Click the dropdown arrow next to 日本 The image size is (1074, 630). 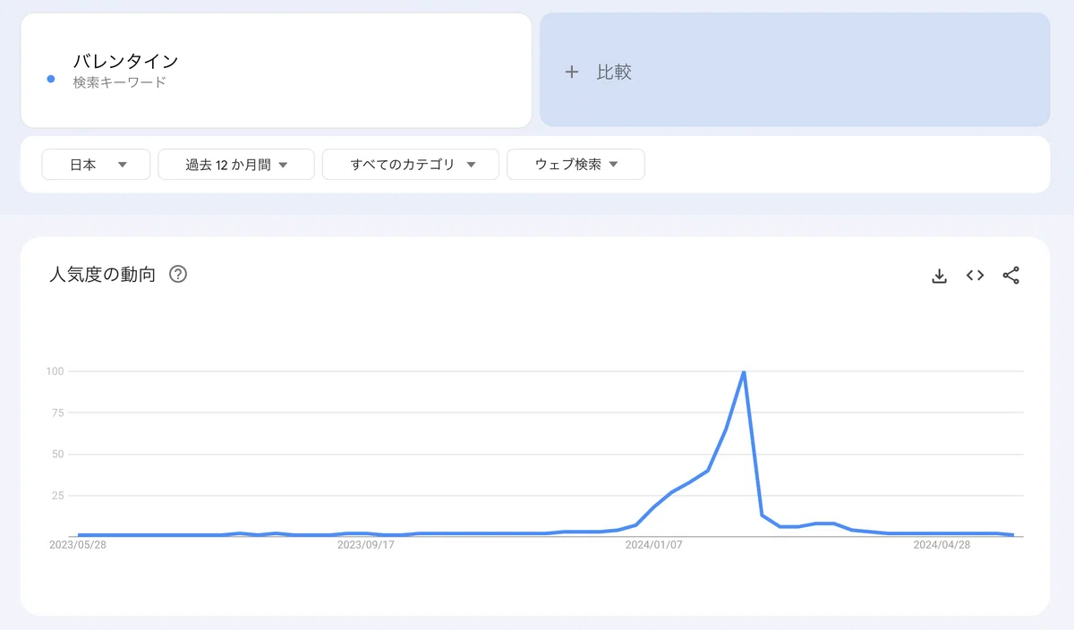122,165
